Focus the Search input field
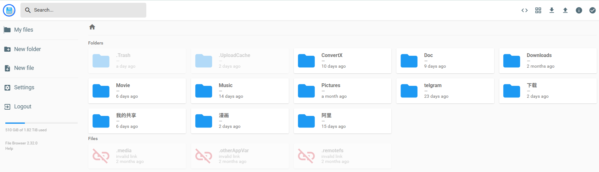The height and width of the screenshot is (172, 599). 83,10
